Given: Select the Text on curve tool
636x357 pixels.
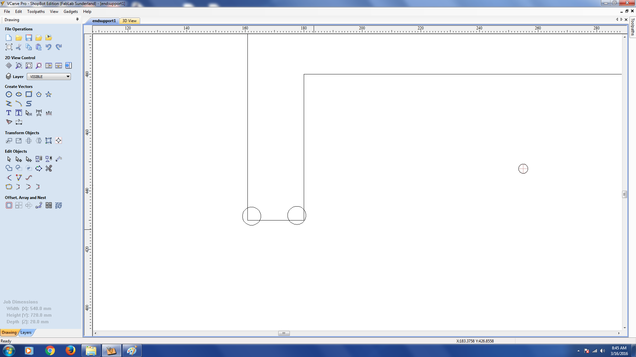Looking at the screenshot, I should coord(49,113).
